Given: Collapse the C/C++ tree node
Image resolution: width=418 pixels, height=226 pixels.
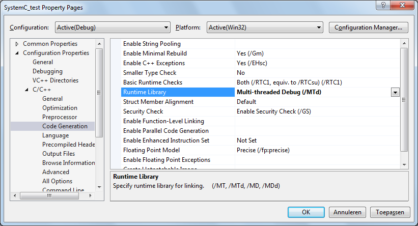Looking at the screenshot, I should click(27, 90).
